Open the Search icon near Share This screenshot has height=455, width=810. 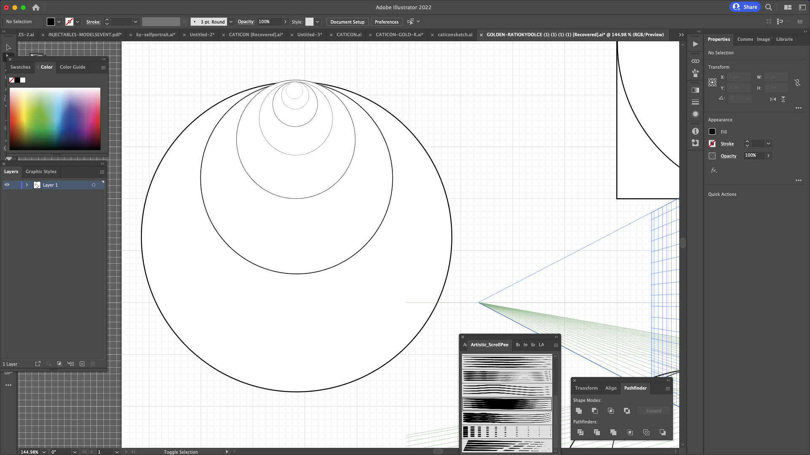769,7
